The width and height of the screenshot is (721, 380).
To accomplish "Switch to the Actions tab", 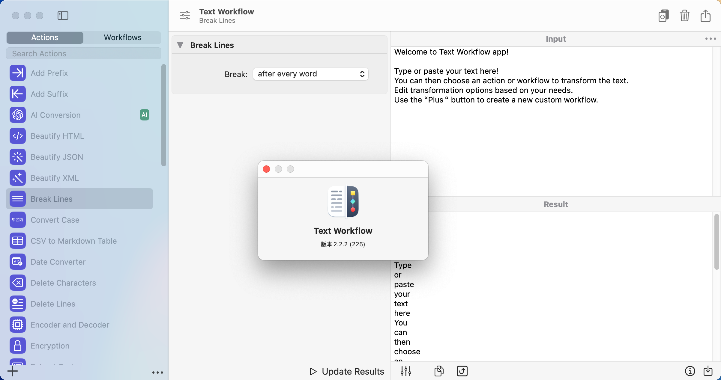I will [x=45, y=37].
